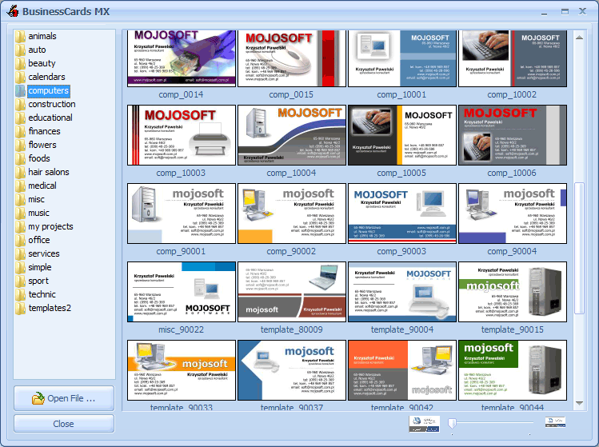The width and height of the screenshot is (599, 447).
Task: Open the my projects category
Action: [50, 226]
